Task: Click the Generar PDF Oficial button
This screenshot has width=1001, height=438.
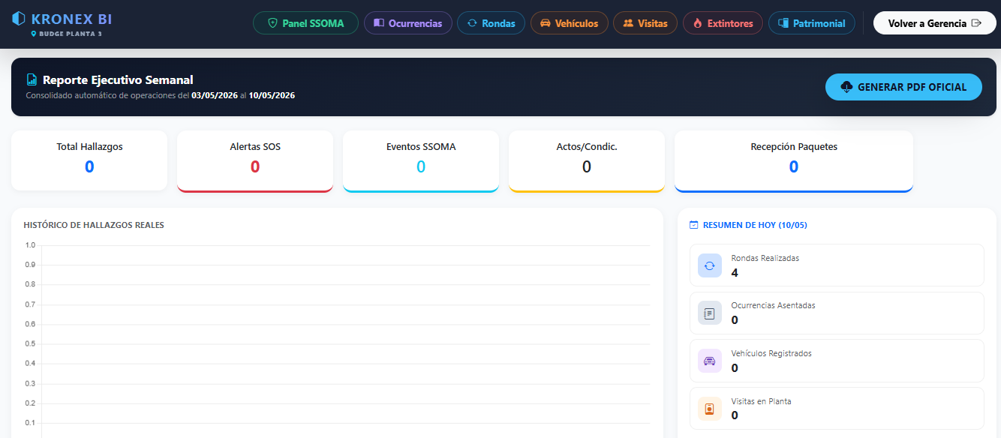Action: click(x=903, y=87)
